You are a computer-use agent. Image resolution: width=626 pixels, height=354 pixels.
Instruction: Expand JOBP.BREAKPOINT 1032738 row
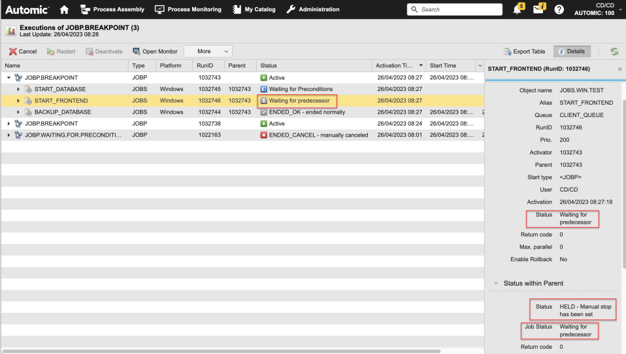click(x=8, y=124)
